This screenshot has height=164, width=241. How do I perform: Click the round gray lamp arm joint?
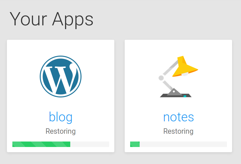(161, 78)
